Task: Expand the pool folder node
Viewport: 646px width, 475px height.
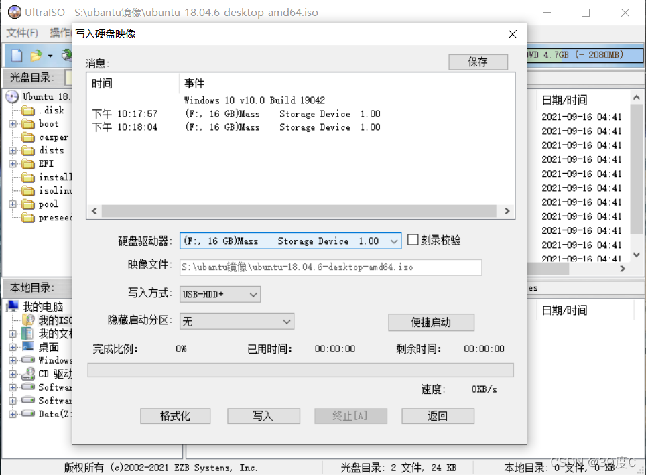Action: (13, 204)
